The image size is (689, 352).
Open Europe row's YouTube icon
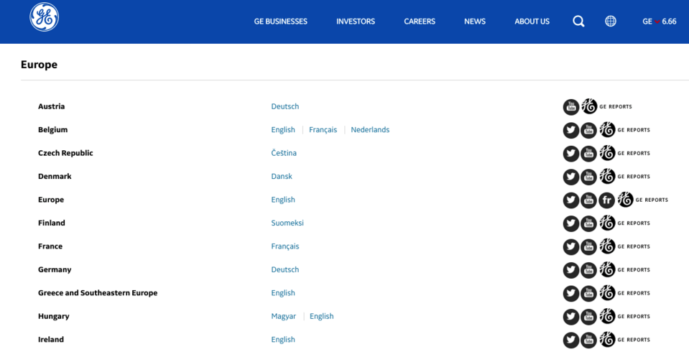(589, 200)
